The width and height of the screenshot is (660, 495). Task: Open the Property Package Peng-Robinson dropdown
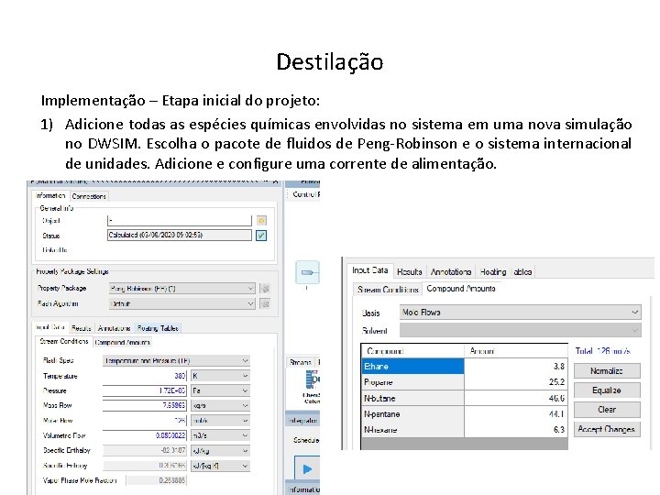[181, 289]
